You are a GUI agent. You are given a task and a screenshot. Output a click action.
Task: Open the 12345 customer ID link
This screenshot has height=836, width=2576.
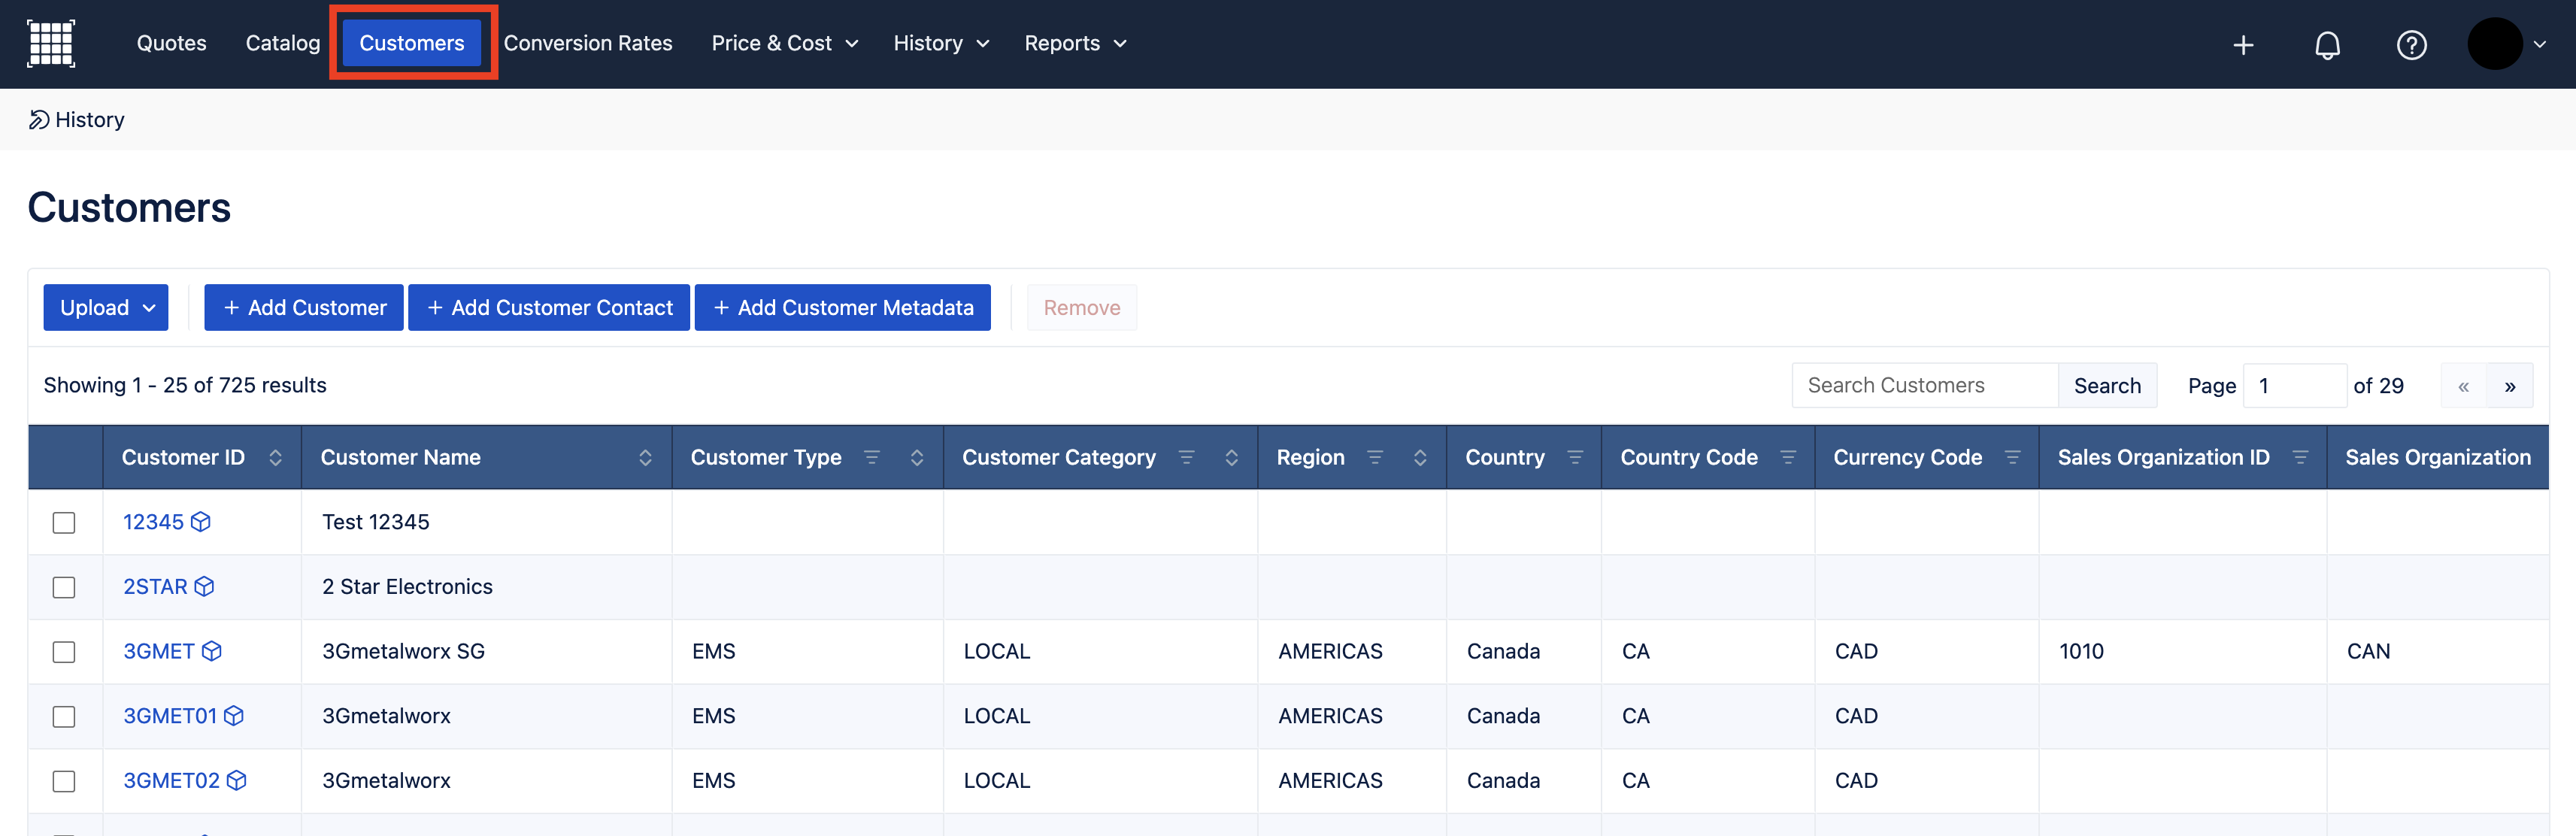153,522
